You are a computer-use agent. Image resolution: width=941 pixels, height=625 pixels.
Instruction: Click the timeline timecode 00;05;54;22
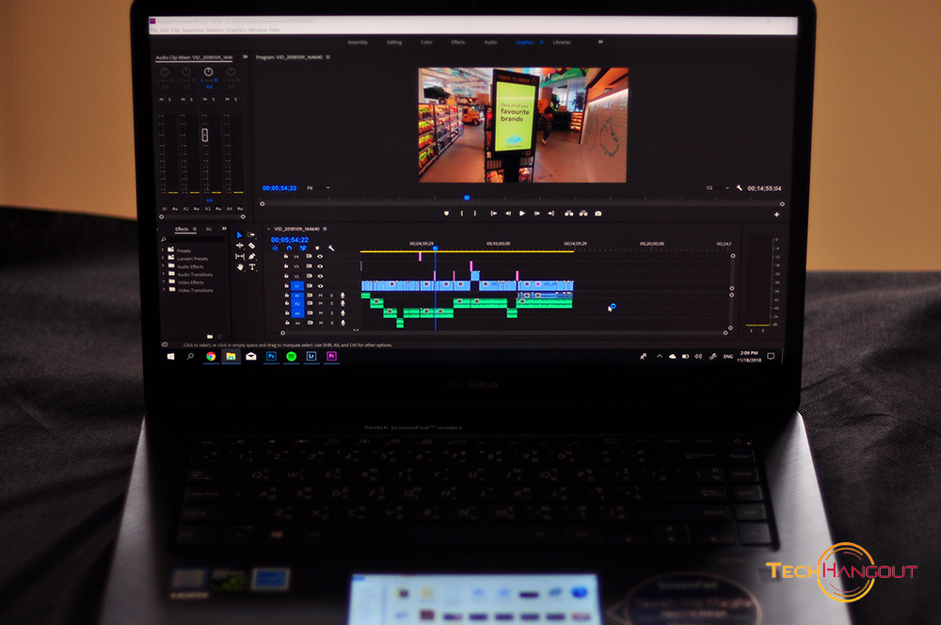pos(289,240)
